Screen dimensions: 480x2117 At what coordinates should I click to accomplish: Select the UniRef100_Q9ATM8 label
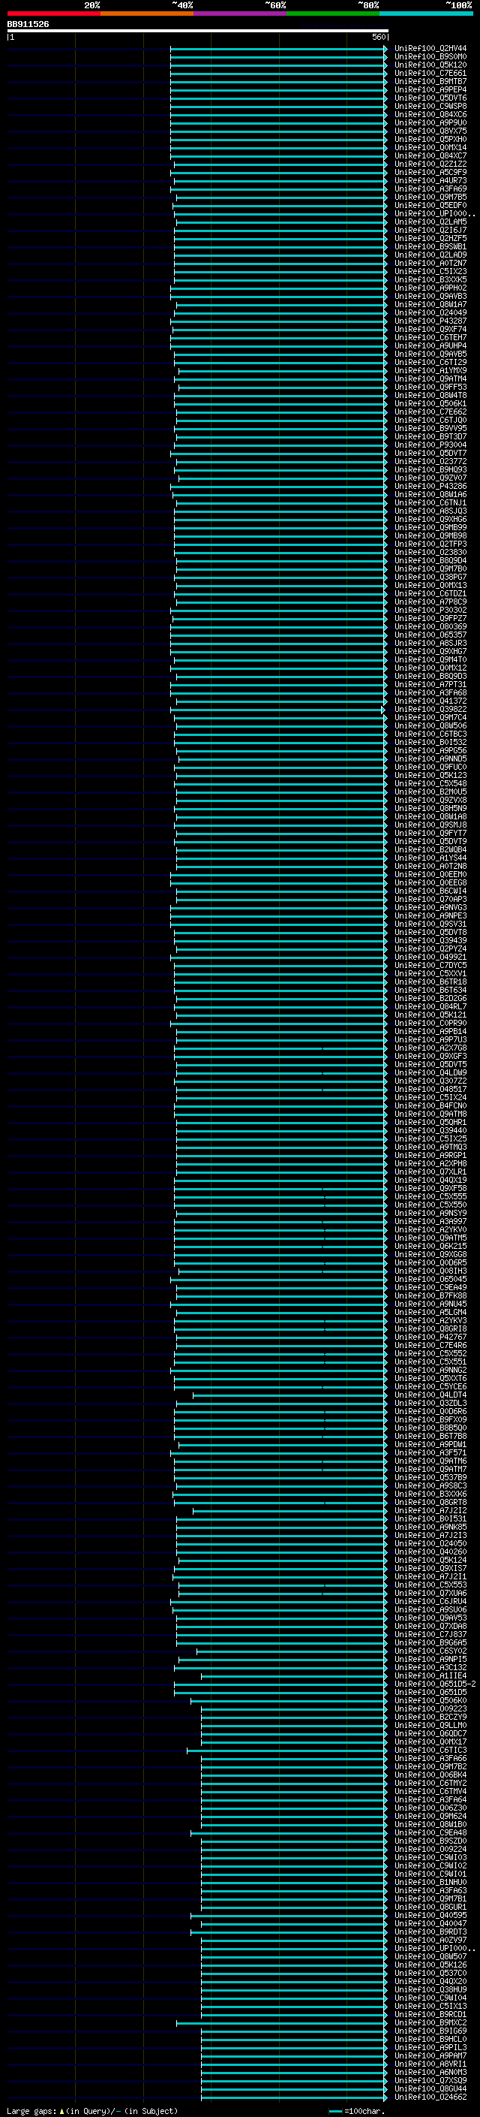430,1114
